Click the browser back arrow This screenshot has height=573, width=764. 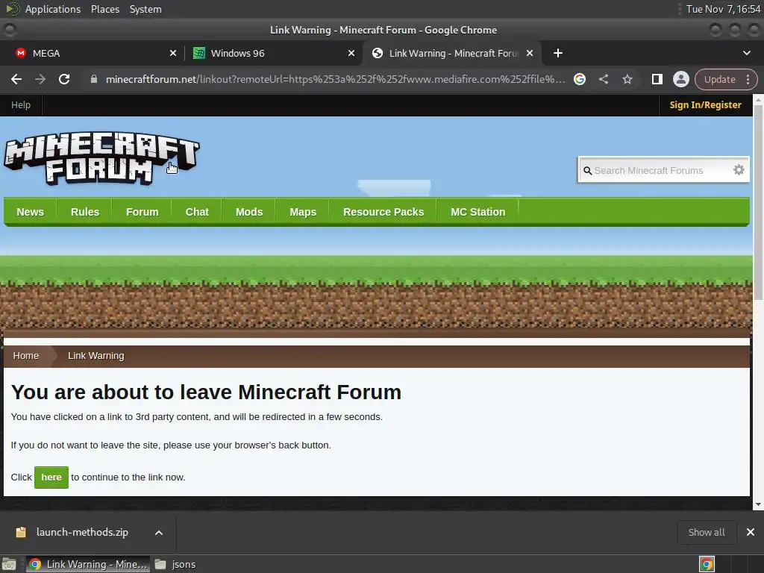click(x=16, y=79)
